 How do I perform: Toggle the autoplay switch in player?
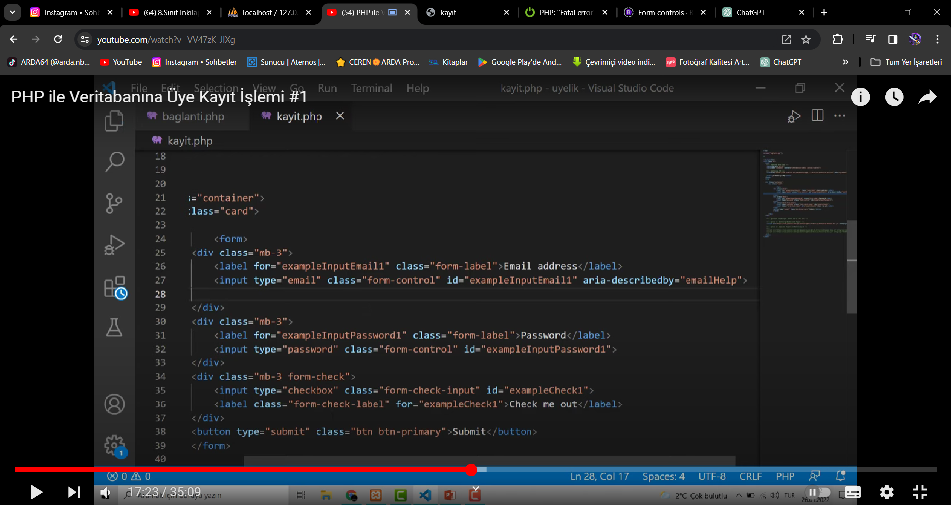tap(817, 492)
